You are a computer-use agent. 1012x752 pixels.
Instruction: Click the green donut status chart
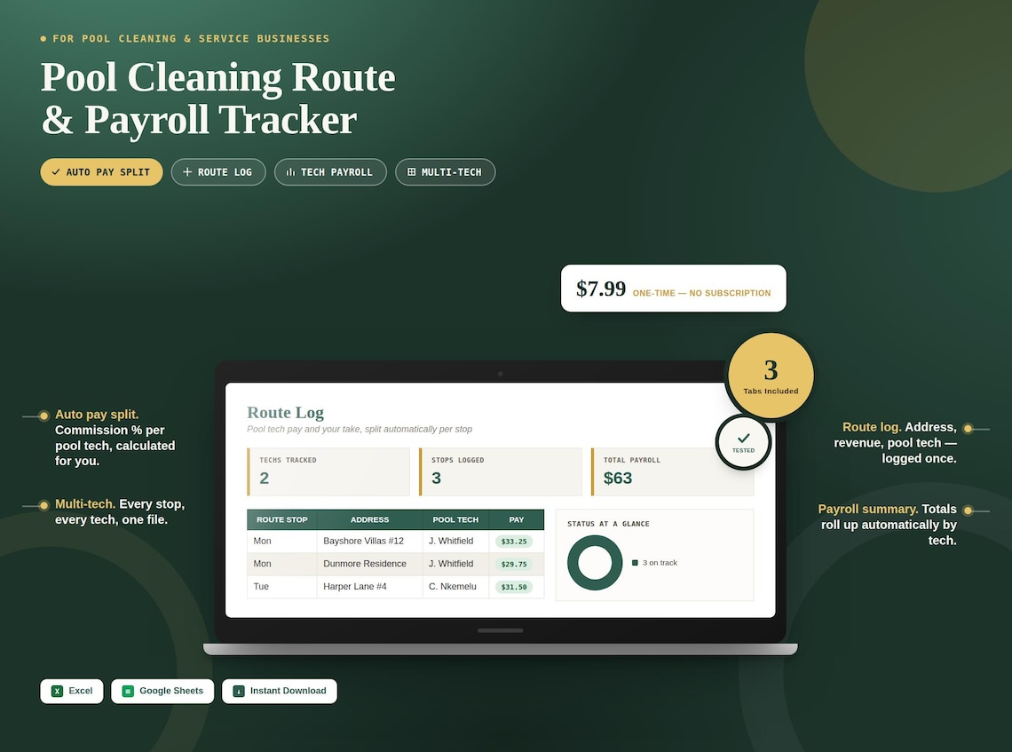(595, 562)
